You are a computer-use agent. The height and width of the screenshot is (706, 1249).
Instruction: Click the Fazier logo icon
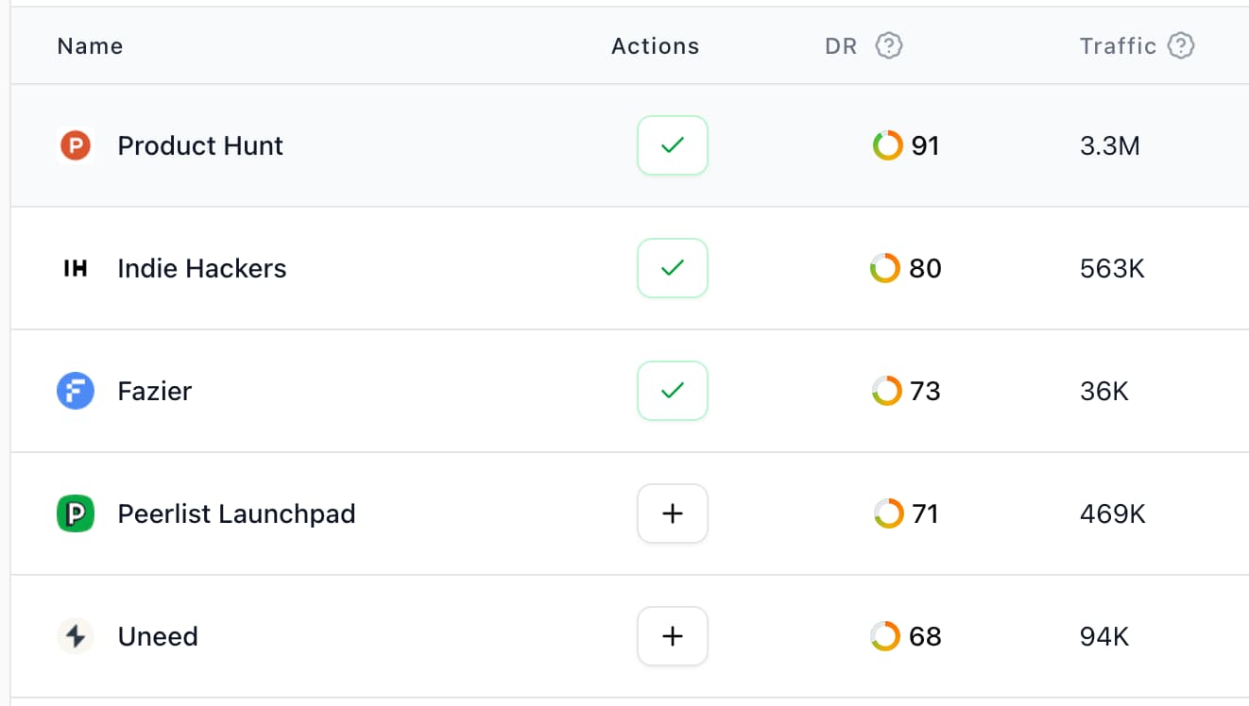click(75, 391)
